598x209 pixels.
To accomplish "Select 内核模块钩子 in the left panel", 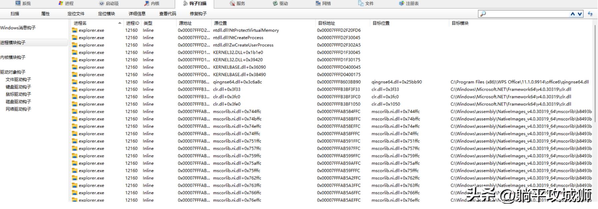I will tap(13, 57).
